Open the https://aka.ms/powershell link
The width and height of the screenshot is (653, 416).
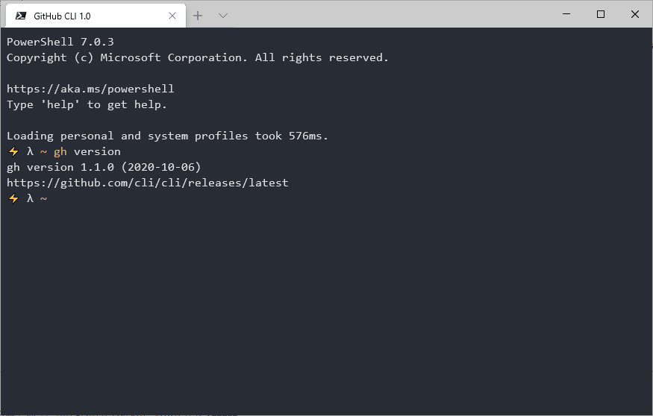[90, 89]
